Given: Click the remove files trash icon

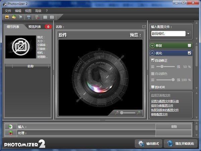Looking at the screenshot, I should 37,17.
